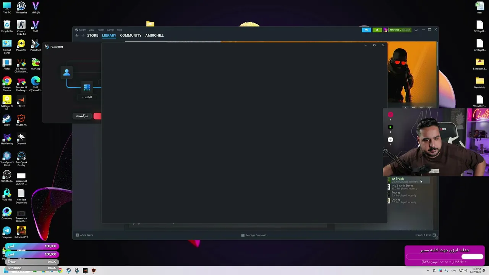Image resolution: width=489 pixels, height=275 pixels.
Task: Launch Telegram from the desktop
Action: (7, 232)
